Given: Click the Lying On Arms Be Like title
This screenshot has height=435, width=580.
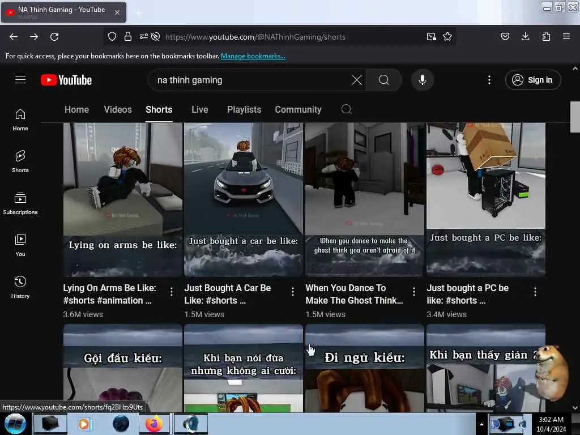Looking at the screenshot, I should click(x=109, y=294).
